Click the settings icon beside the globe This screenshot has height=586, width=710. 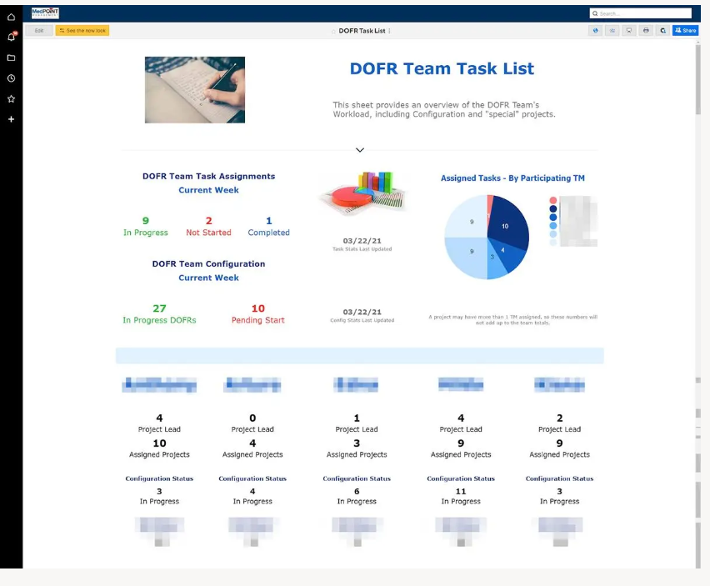pos(612,30)
